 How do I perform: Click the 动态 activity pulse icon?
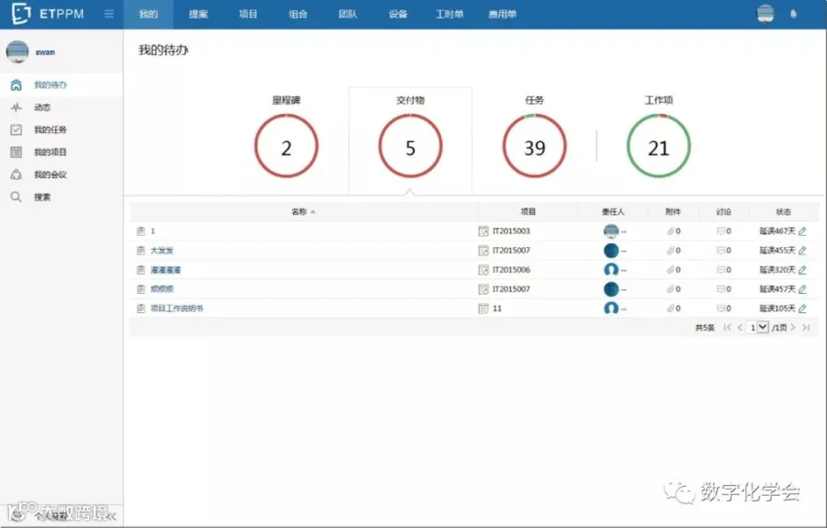click(x=17, y=107)
